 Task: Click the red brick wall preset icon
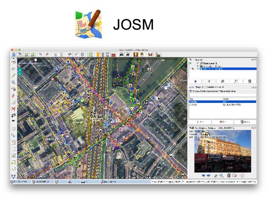point(113,55)
